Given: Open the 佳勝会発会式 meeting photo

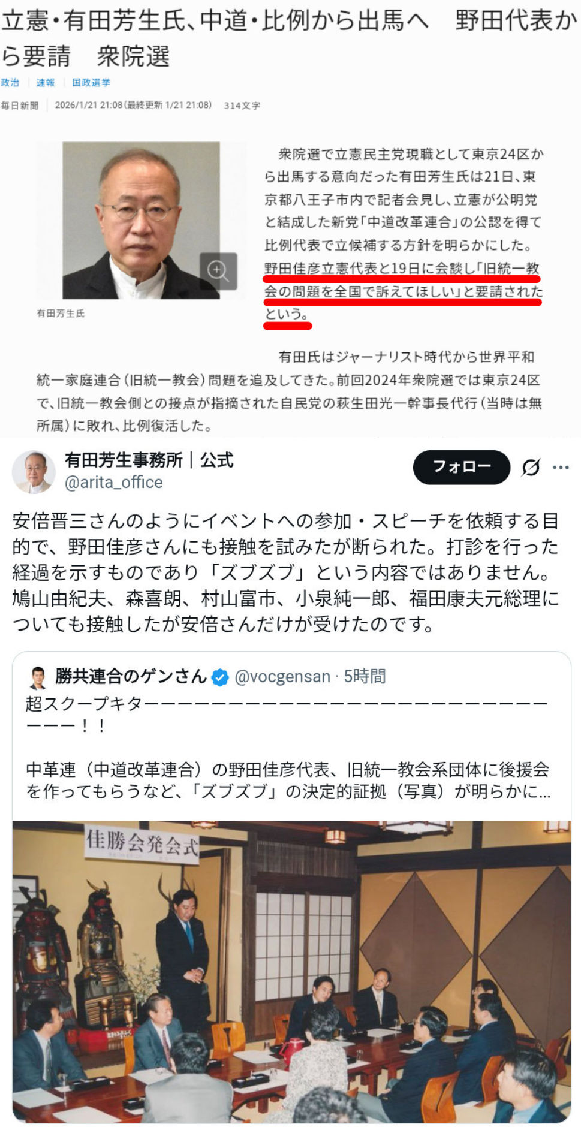Looking at the screenshot, I should coord(291,971).
